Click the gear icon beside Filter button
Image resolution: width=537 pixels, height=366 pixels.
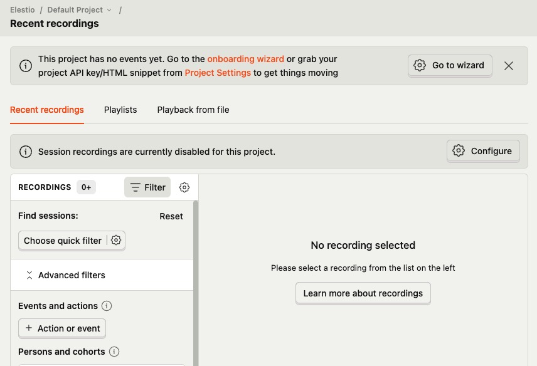(184, 187)
